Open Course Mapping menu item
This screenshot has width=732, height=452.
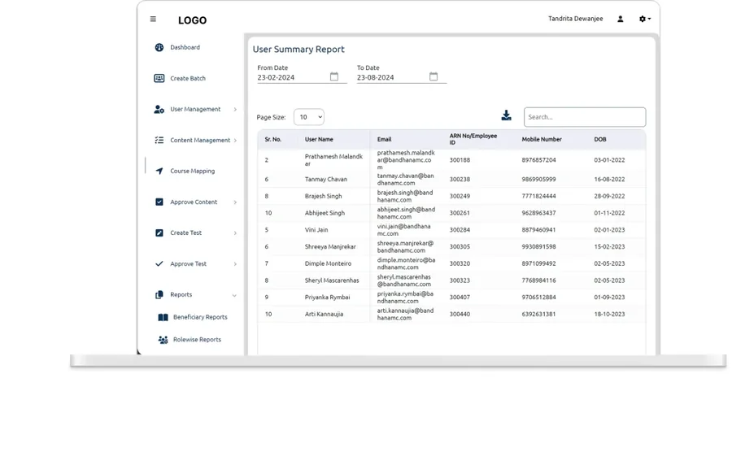click(192, 172)
